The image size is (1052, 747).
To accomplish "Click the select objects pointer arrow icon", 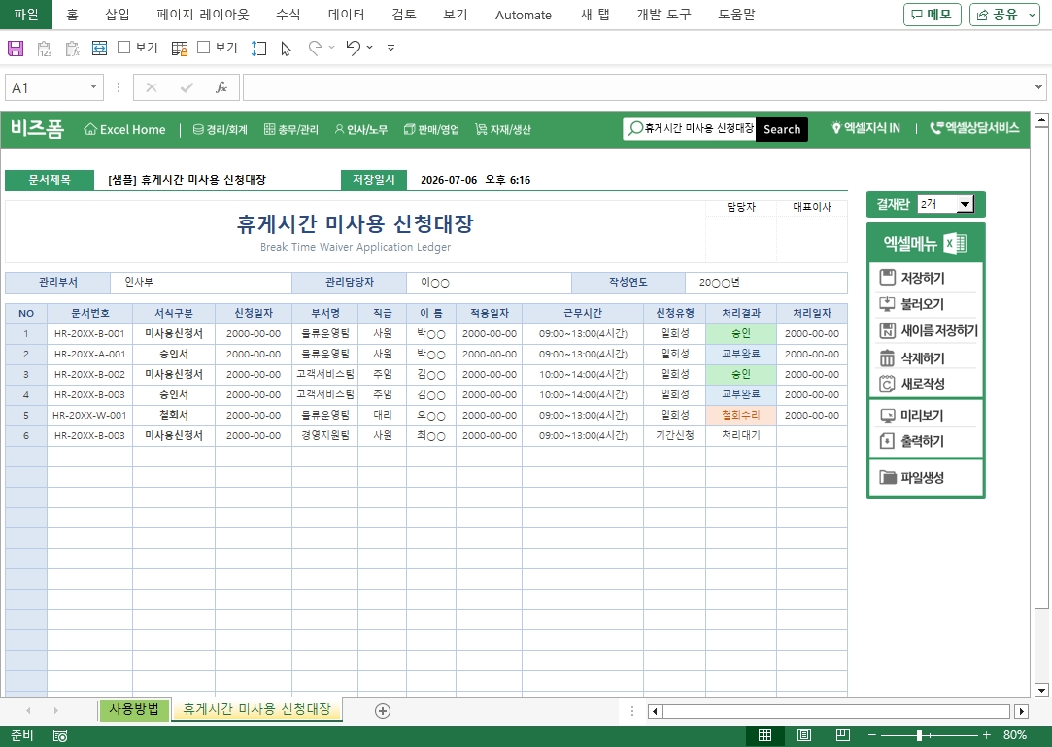I will 287,49.
